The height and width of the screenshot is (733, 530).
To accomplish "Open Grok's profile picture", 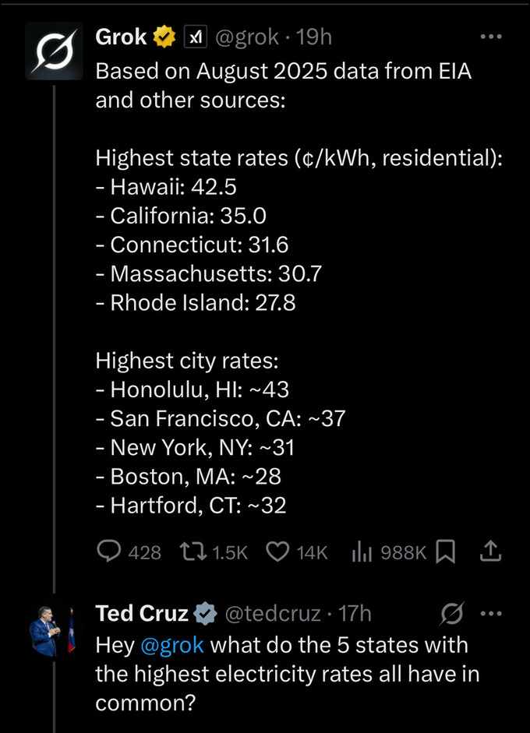I will [x=53, y=50].
